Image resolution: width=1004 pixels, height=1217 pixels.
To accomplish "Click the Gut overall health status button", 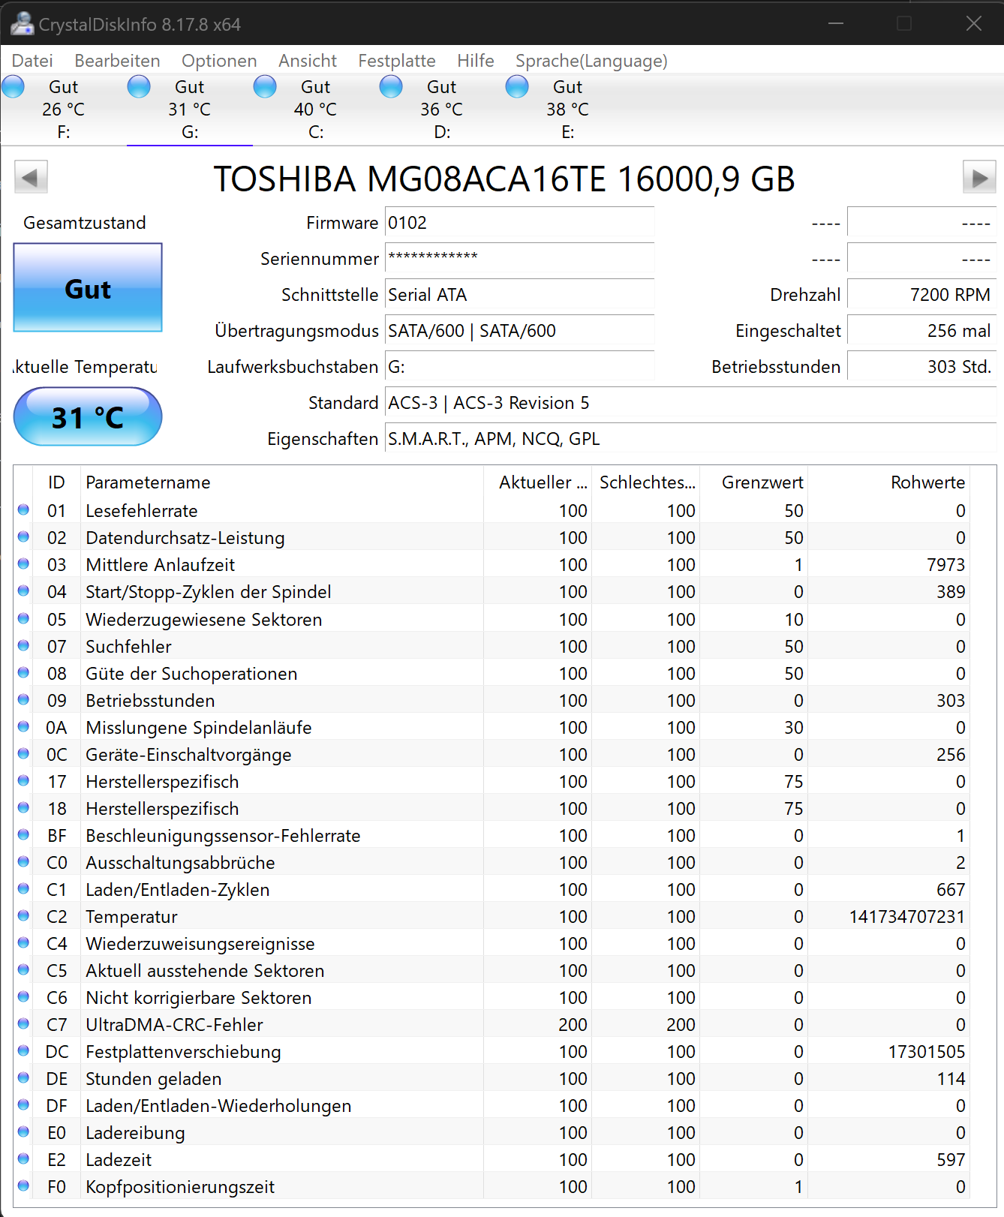I will (x=88, y=287).
